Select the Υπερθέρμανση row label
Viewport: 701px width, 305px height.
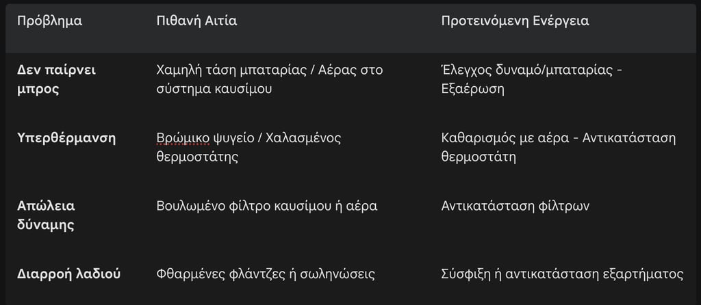tap(66, 138)
